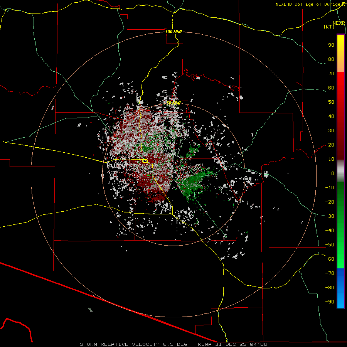Click the "50 NMI" range ring label
The image size is (347, 347).
pos(173,103)
